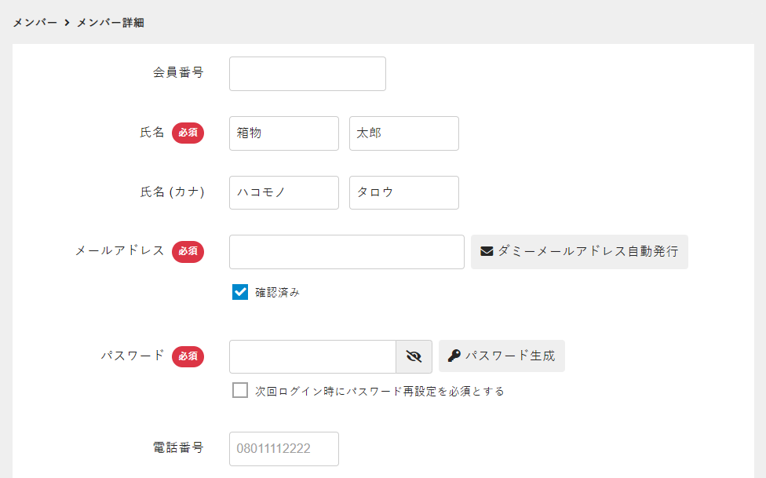The image size is (766, 478).
Task: Click the 必須 badge next to パスワード
Action: click(188, 356)
